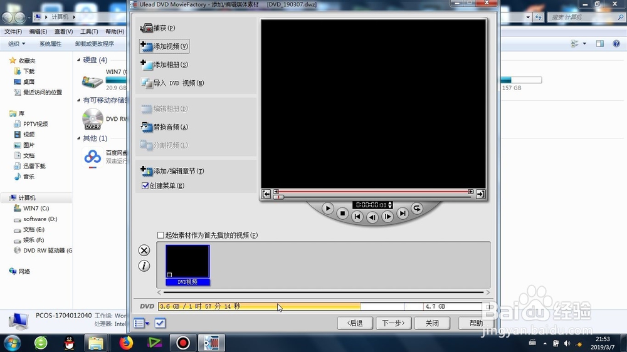Screen dimensions: 627x352
Task: Collapse the Hard Disks (硬盘) group
Action: point(79,60)
